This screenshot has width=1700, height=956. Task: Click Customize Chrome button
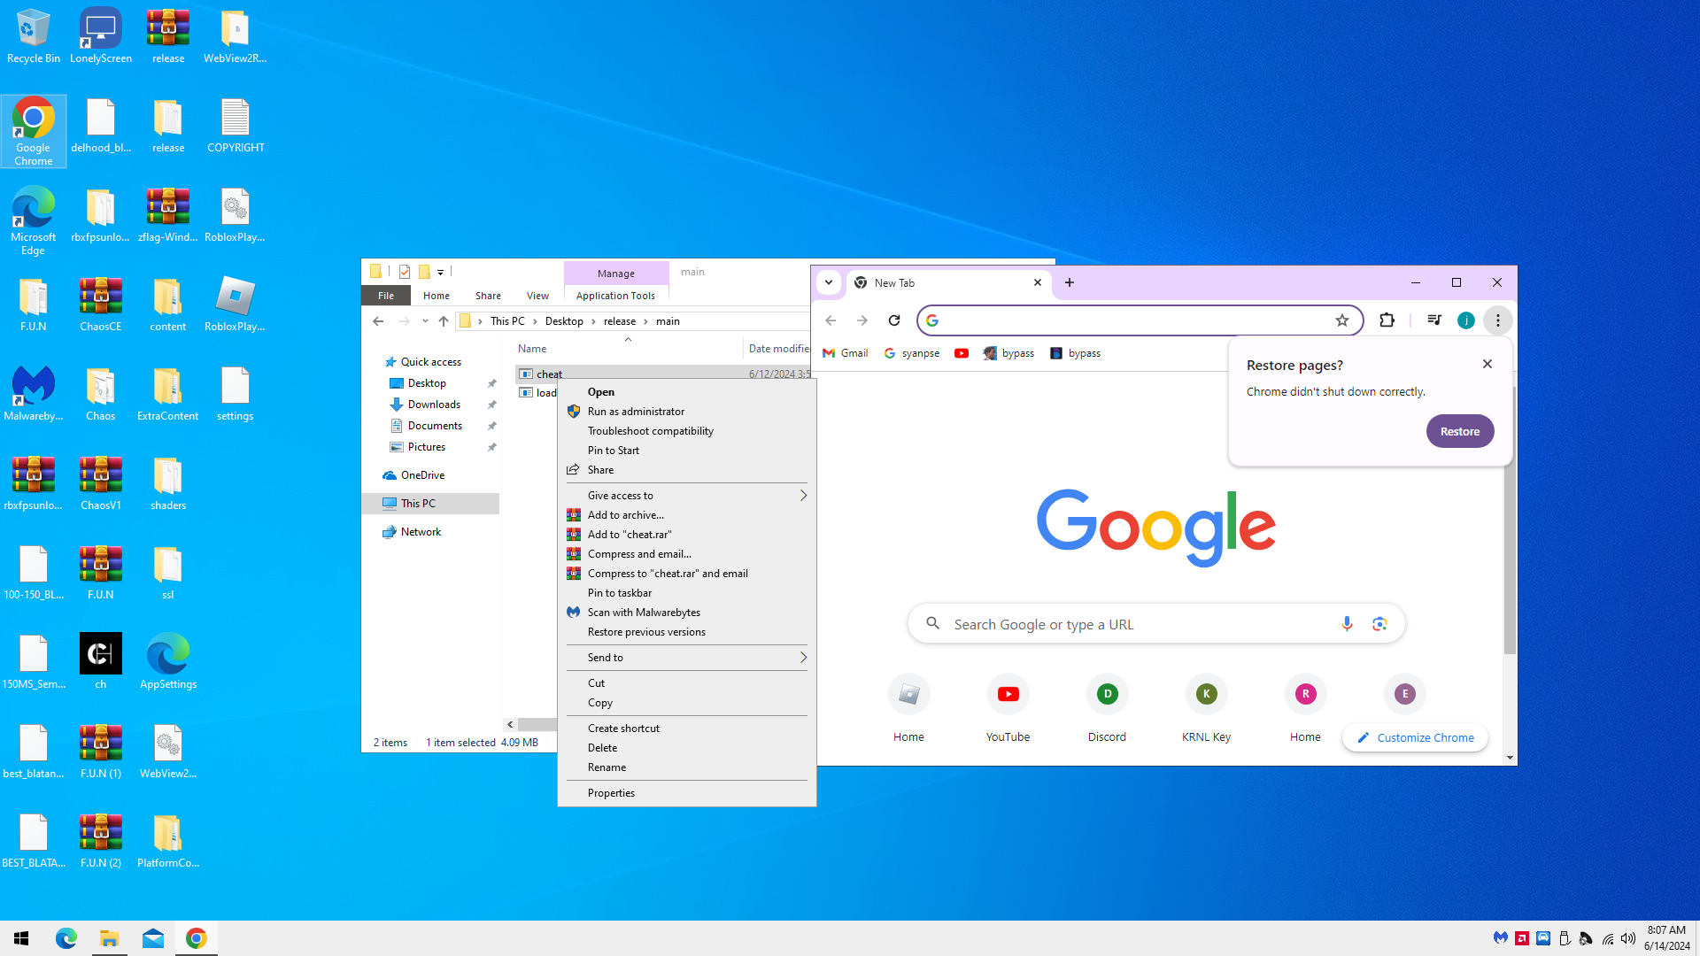click(1415, 737)
